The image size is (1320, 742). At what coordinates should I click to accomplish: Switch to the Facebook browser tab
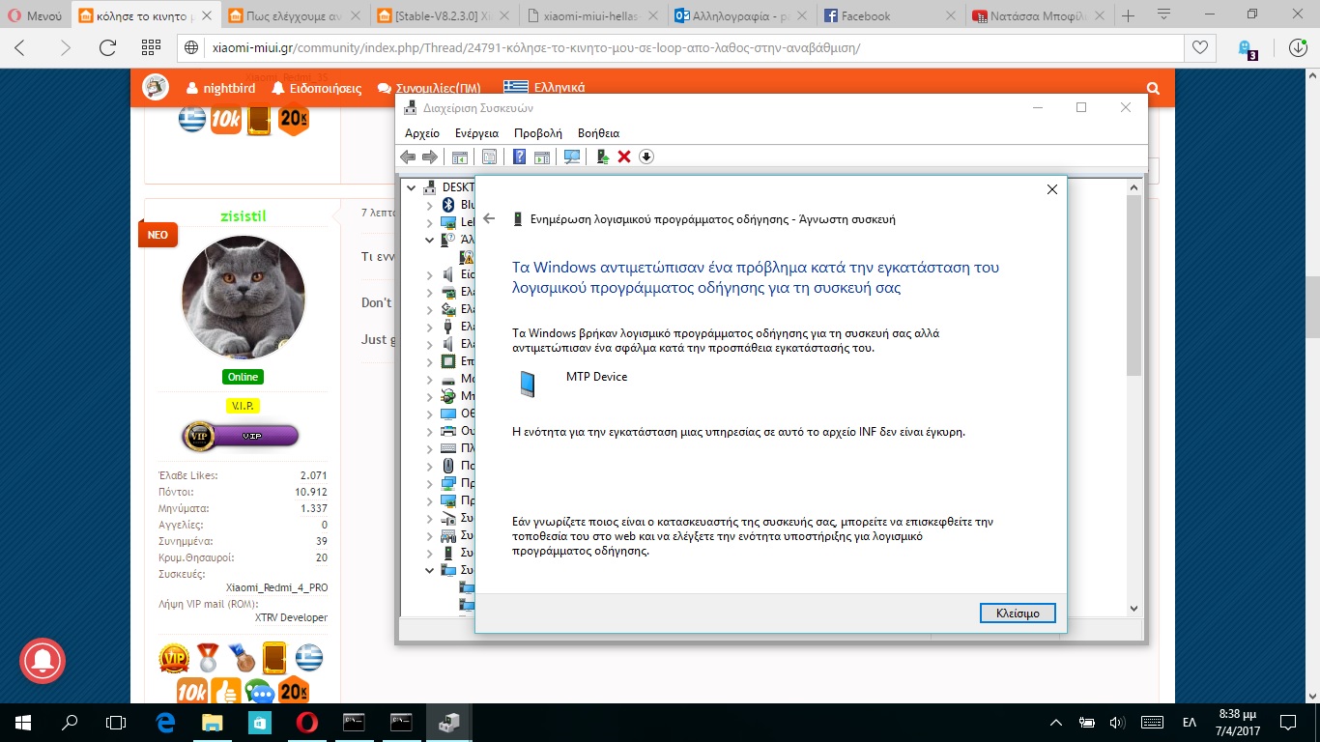pos(889,15)
